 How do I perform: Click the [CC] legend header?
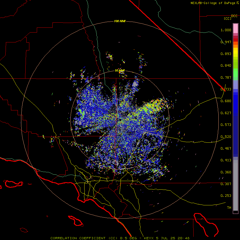(x=228, y=18)
